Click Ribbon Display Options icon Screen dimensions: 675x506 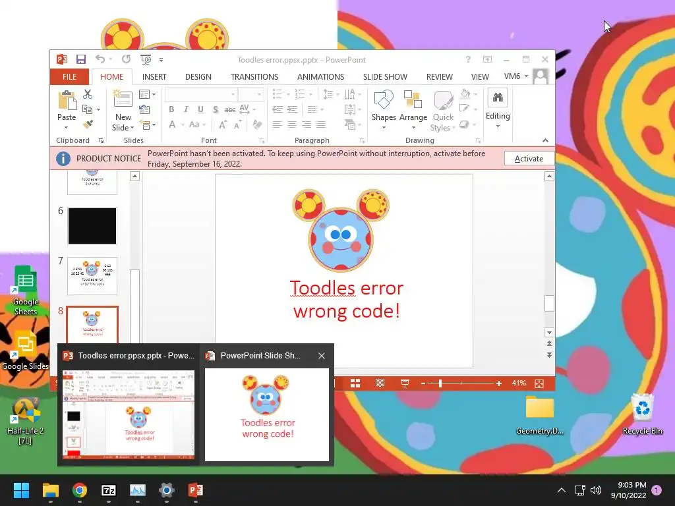pyautogui.click(x=487, y=59)
